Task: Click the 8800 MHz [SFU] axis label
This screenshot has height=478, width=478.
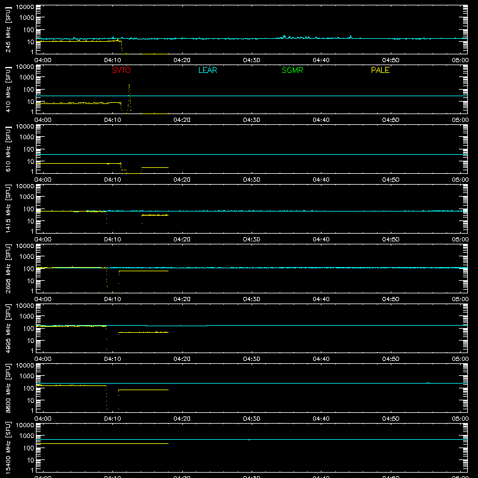Action: pyautogui.click(x=8, y=388)
